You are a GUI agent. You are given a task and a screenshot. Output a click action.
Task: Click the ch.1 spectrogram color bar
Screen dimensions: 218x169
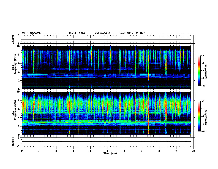(x=199, y=71)
